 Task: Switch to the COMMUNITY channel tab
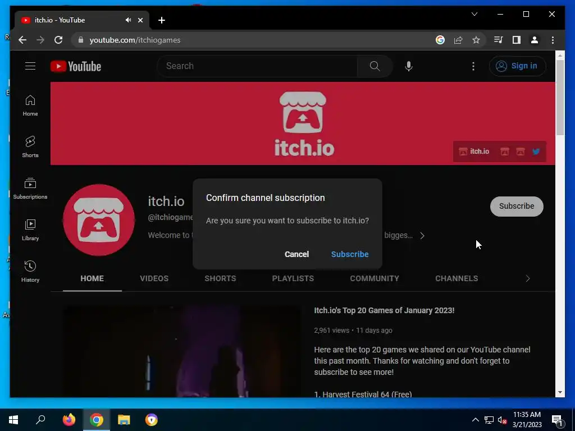375,278
